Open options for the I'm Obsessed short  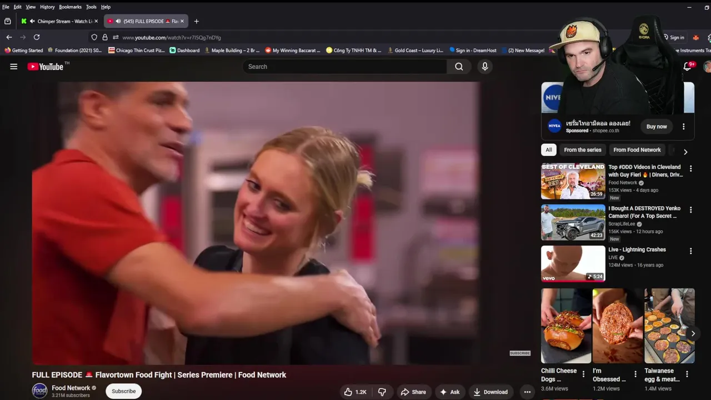[635, 374]
